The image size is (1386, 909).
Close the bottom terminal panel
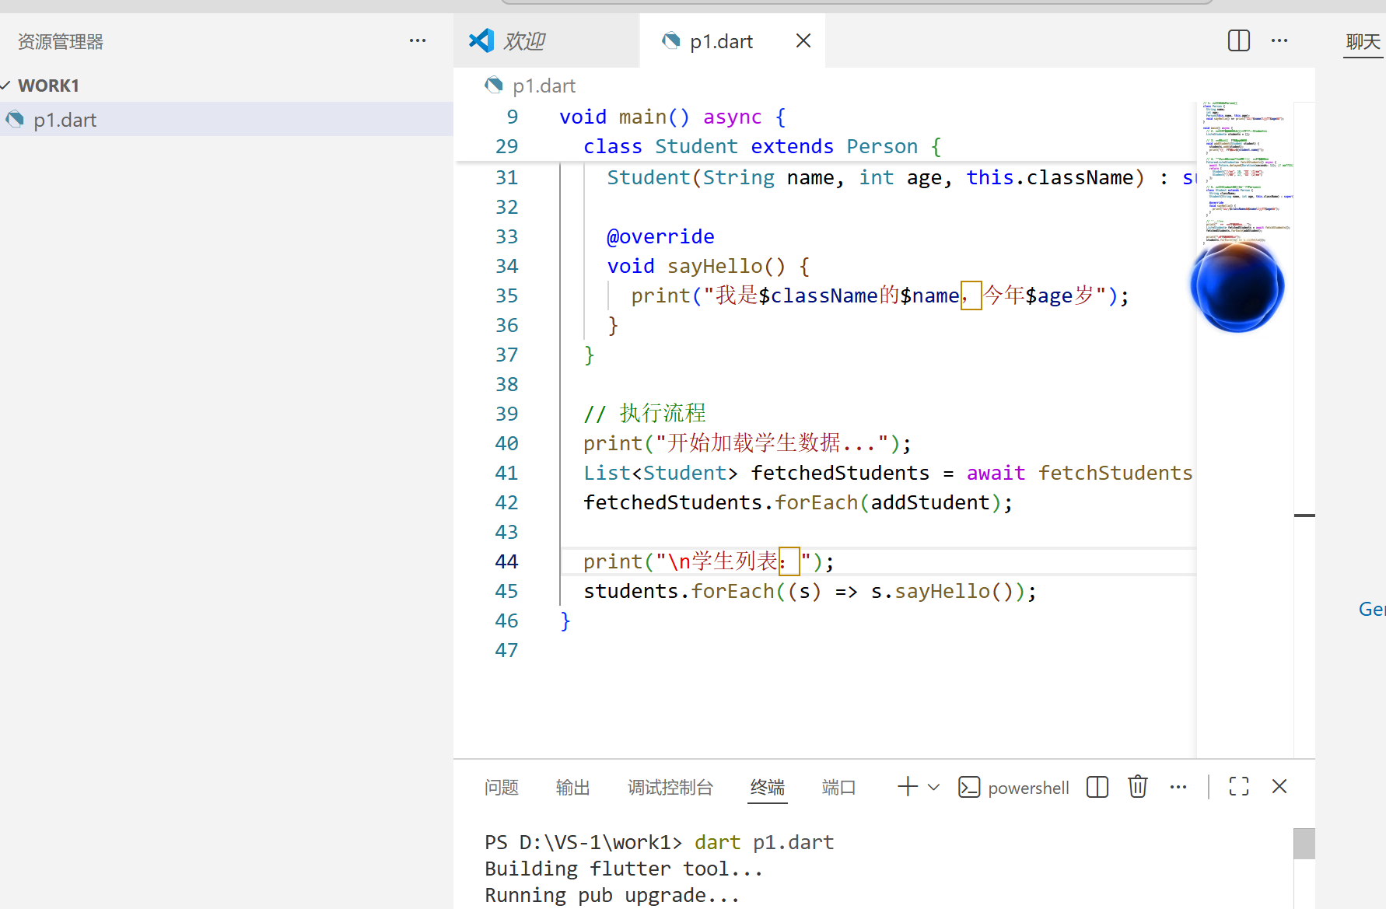pyautogui.click(x=1279, y=787)
